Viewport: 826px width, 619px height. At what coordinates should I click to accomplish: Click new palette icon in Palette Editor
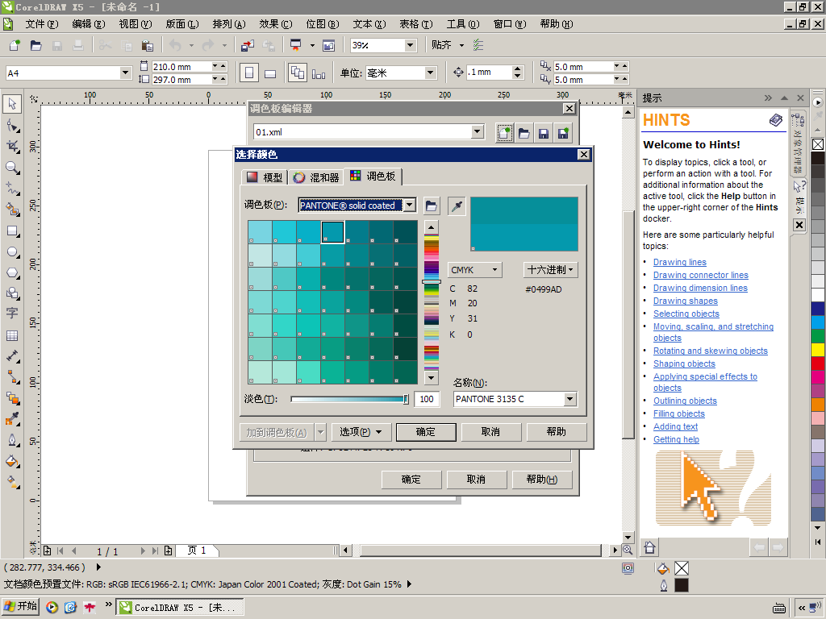[x=504, y=133]
